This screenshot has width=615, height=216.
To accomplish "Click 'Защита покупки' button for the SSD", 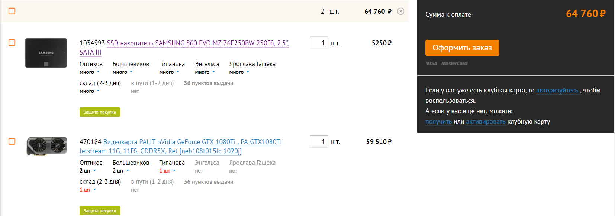I will coord(100,112).
